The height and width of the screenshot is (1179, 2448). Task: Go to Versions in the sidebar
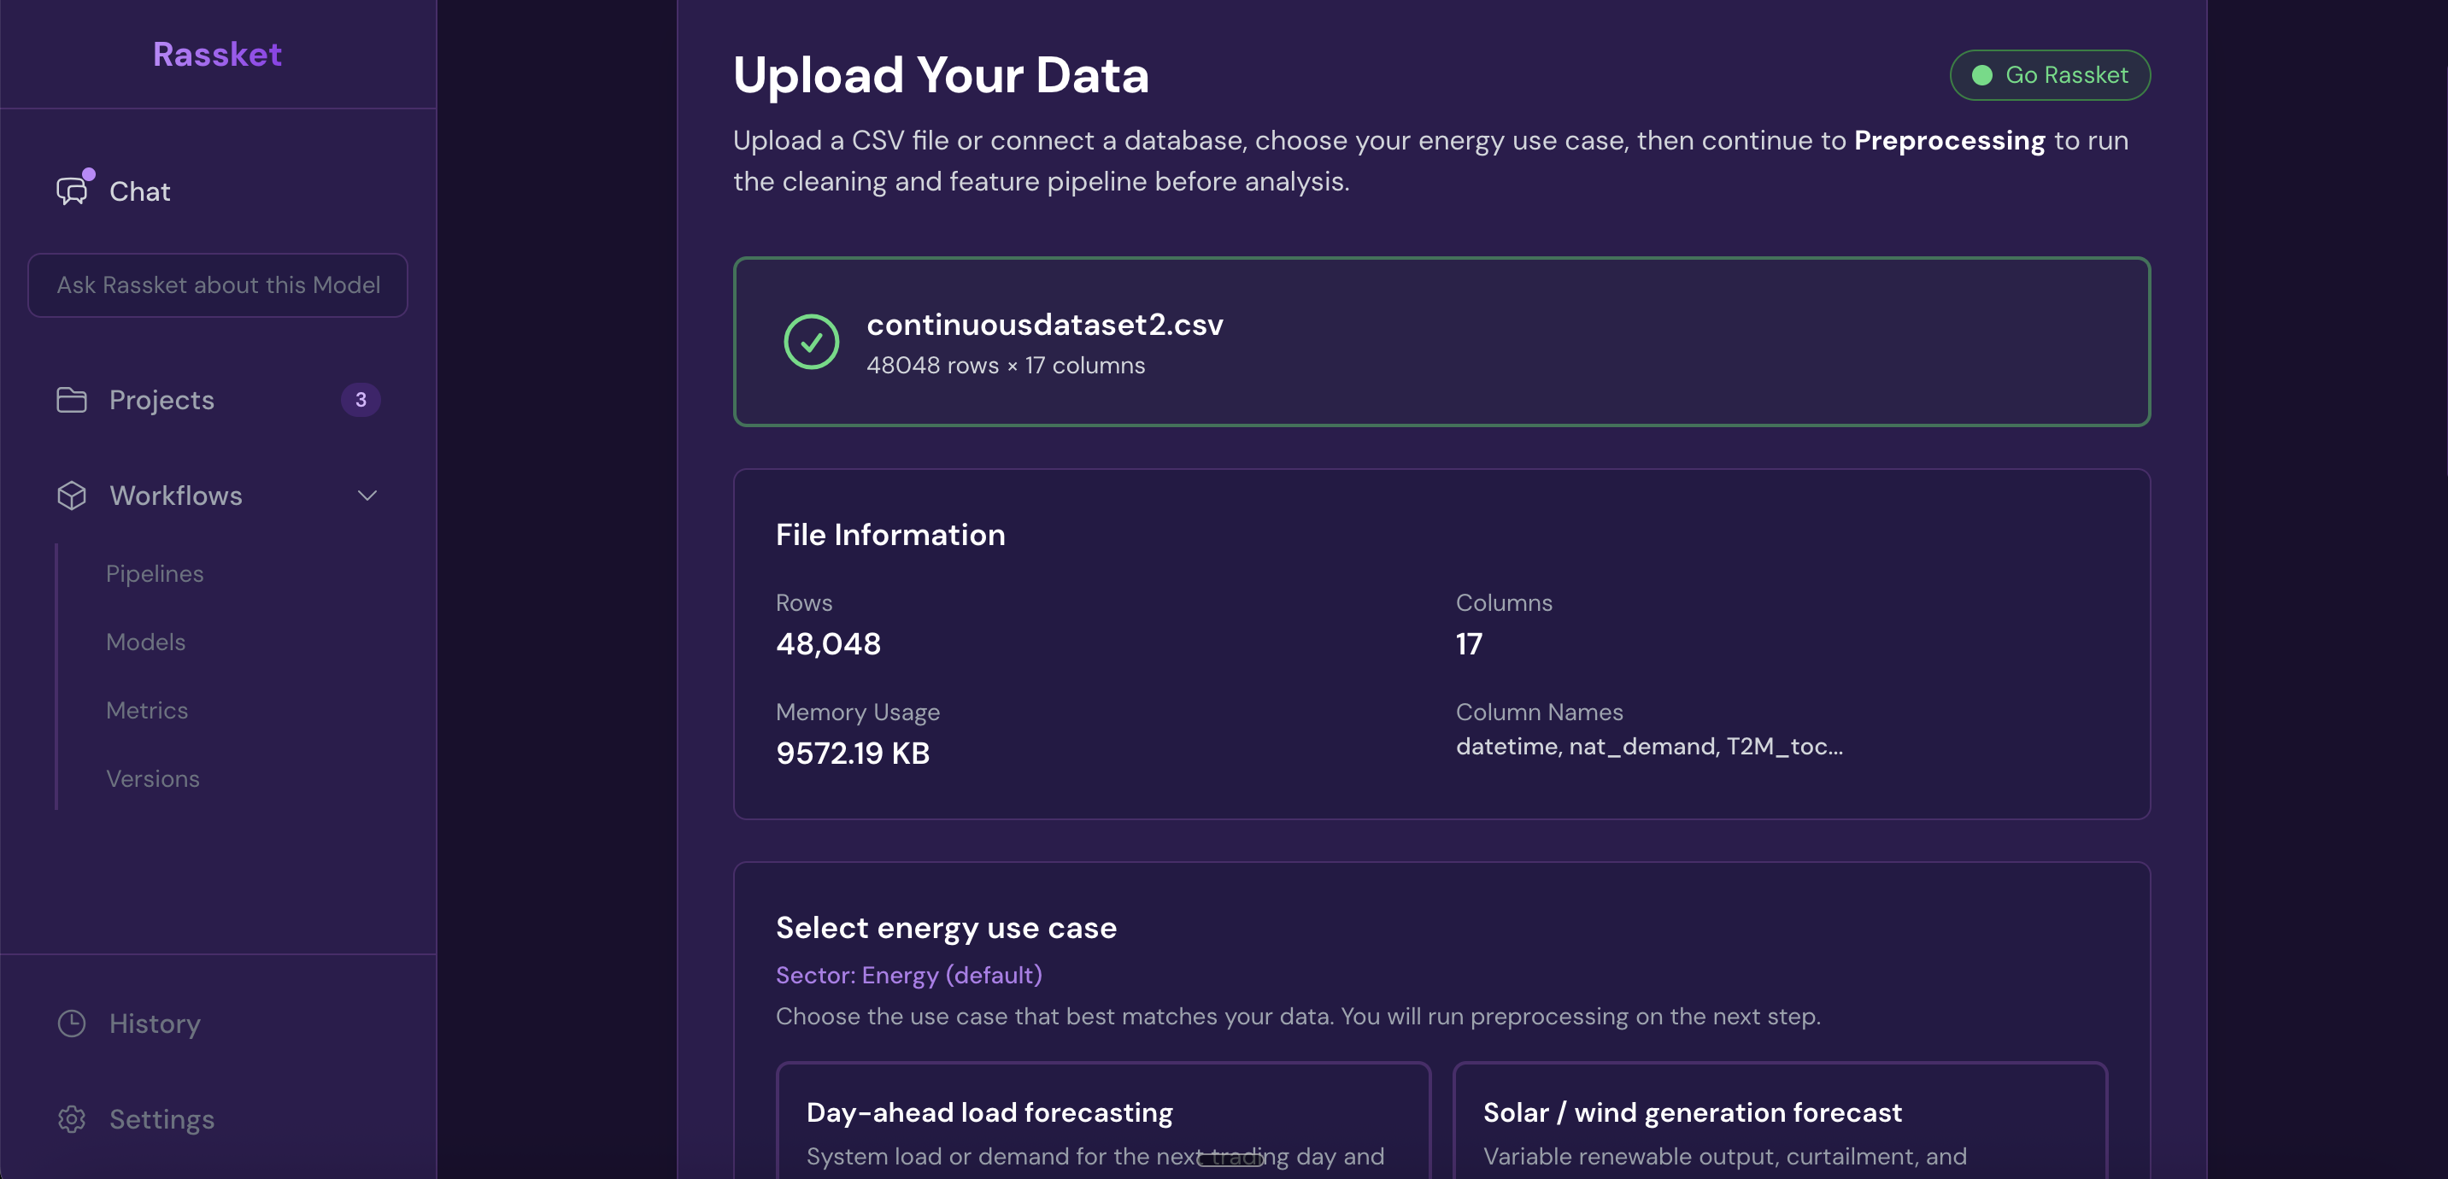point(153,779)
